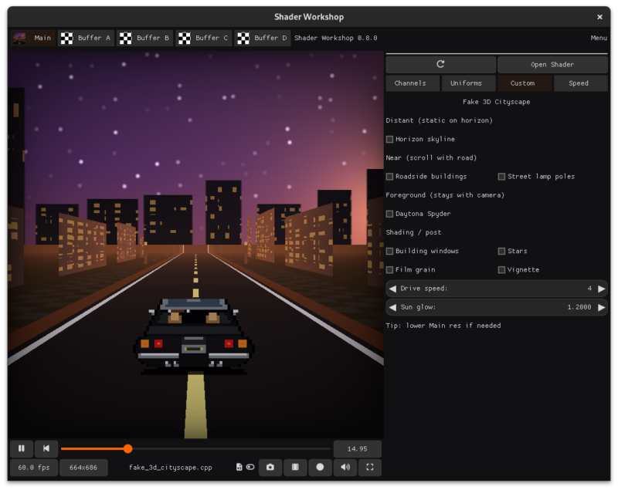The height and width of the screenshot is (490, 618).
Task: Open the Channels panel tab
Action: [413, 83]
